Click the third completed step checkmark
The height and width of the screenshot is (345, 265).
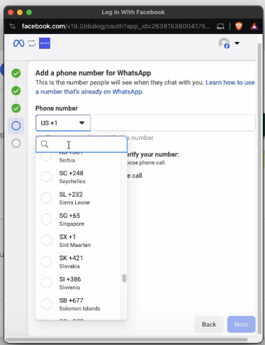click(16, 108)
